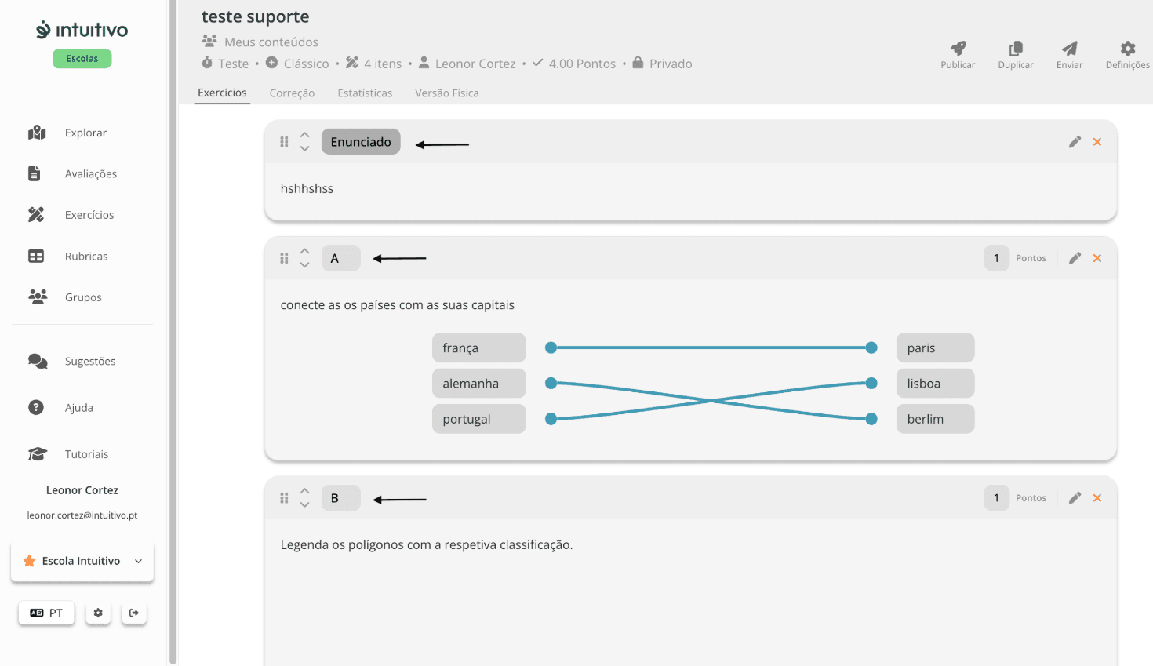
Task: Click the Duplicar copy icon
Action: point(1016,49)
